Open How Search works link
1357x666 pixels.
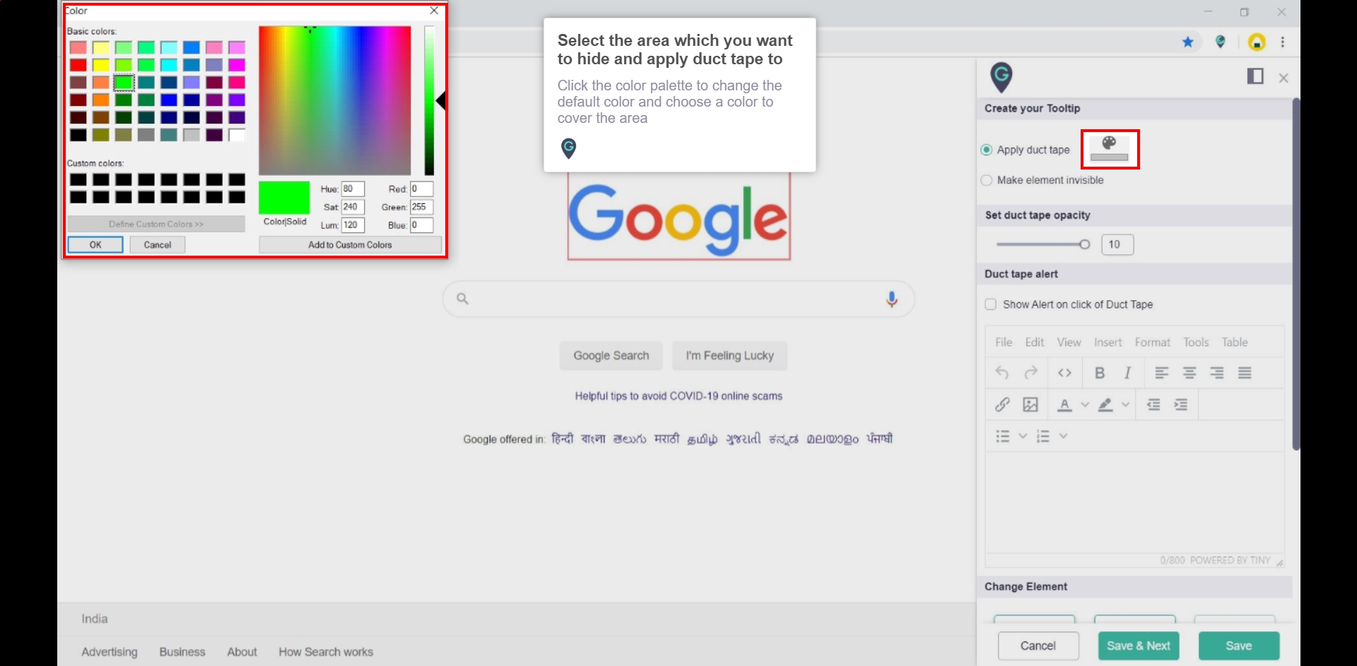326,652
